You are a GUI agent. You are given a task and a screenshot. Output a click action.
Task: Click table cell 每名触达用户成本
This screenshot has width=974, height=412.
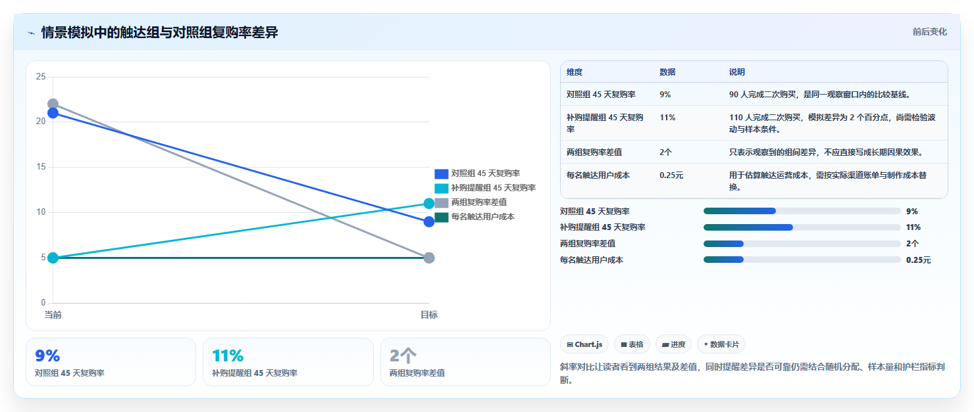point(598,175)
